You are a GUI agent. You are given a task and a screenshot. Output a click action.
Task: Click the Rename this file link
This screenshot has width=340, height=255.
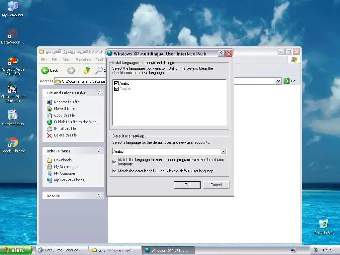pos(67,102)
